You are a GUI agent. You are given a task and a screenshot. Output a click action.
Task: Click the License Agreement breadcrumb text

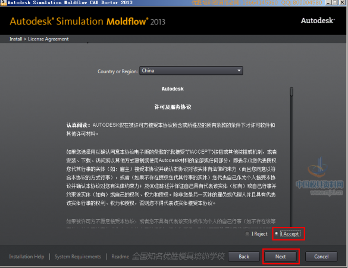[x=48, y=39]
